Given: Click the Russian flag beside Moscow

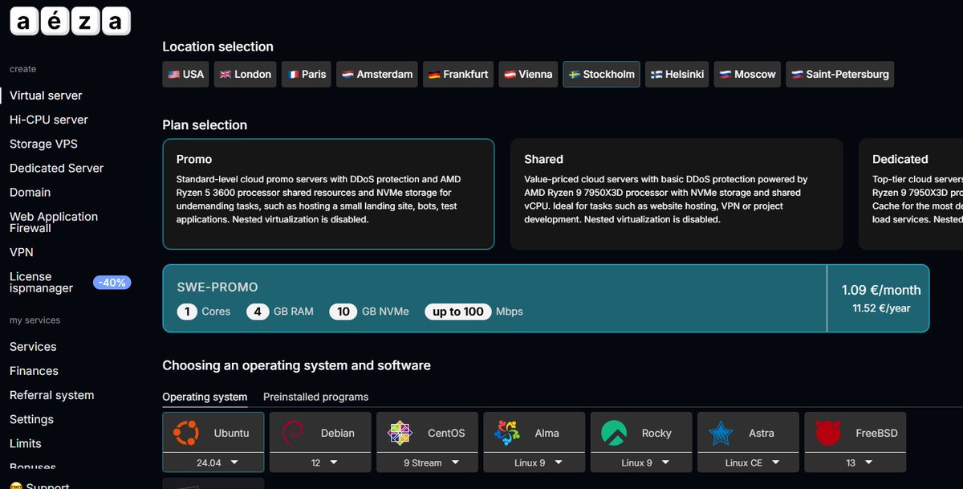Looking at the screenshot, I should click(725, 74).
